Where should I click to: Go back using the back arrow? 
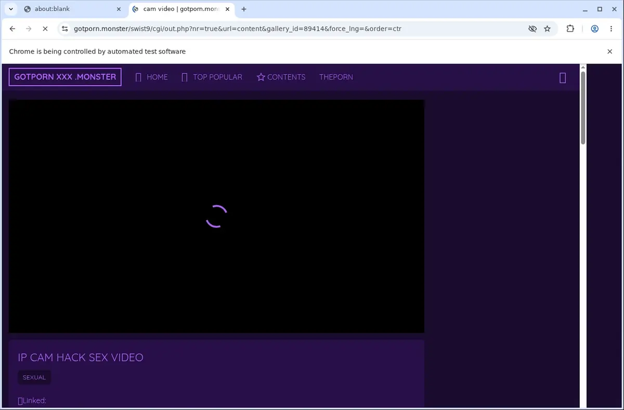pyautogui.click(x=12, y=29)
